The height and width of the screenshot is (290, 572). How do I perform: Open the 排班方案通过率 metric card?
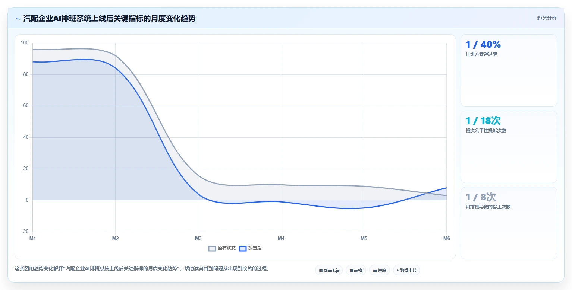pos(509,71)
